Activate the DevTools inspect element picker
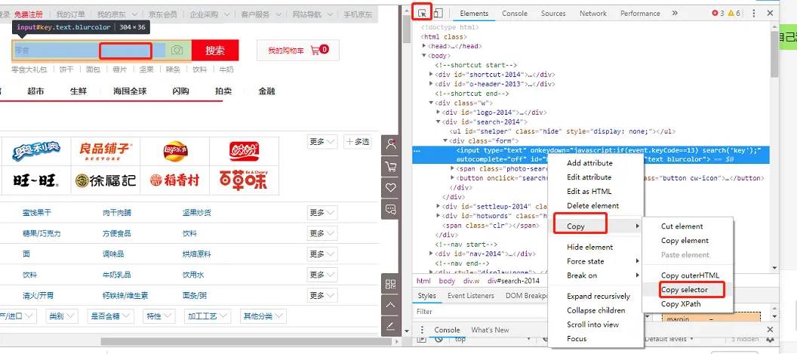797x354 pixels. [x=422, y=13]
